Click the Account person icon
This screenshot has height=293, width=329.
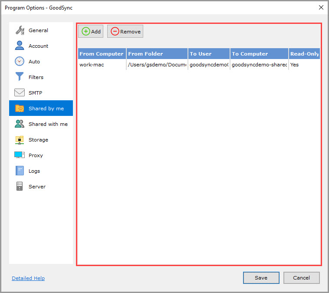pos(20,46)
